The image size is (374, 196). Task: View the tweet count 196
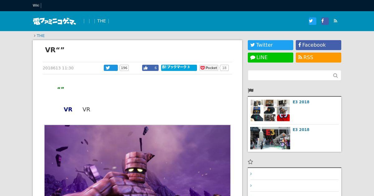[x=124, y=68]
